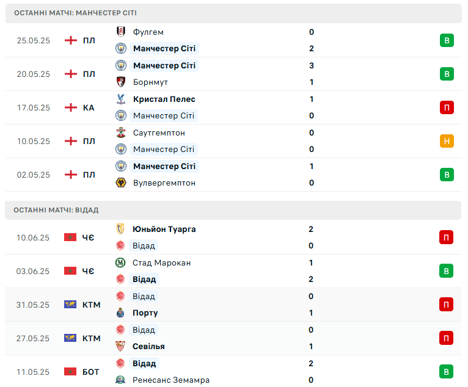The width and height of the screenshot is (468, 387).
Task: Click the Stade Marocain green crest icon
Action: [x=120, y=262]
